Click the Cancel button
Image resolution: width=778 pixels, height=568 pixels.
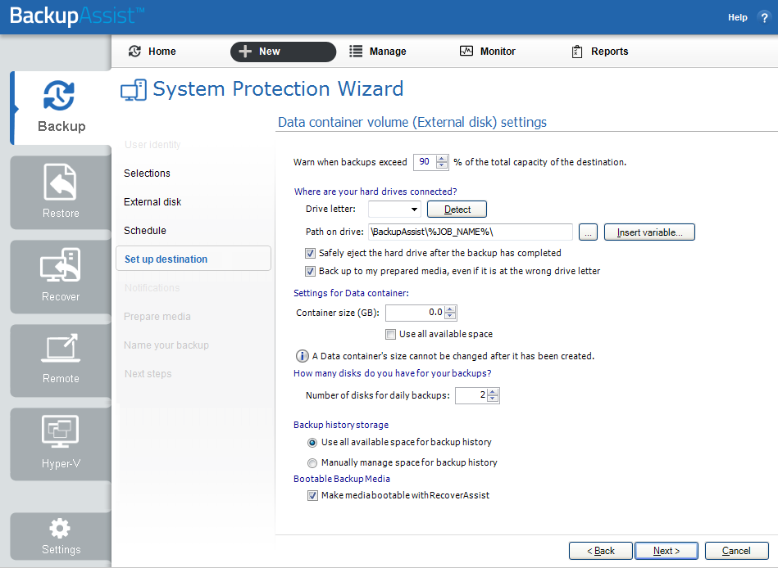pyautogui.click(x=736, y=551)
